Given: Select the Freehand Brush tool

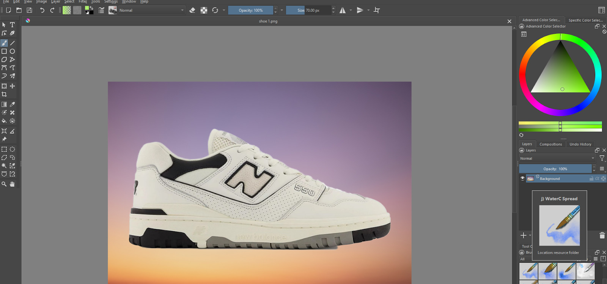Looking at the screenshot, I should (4, 43).
